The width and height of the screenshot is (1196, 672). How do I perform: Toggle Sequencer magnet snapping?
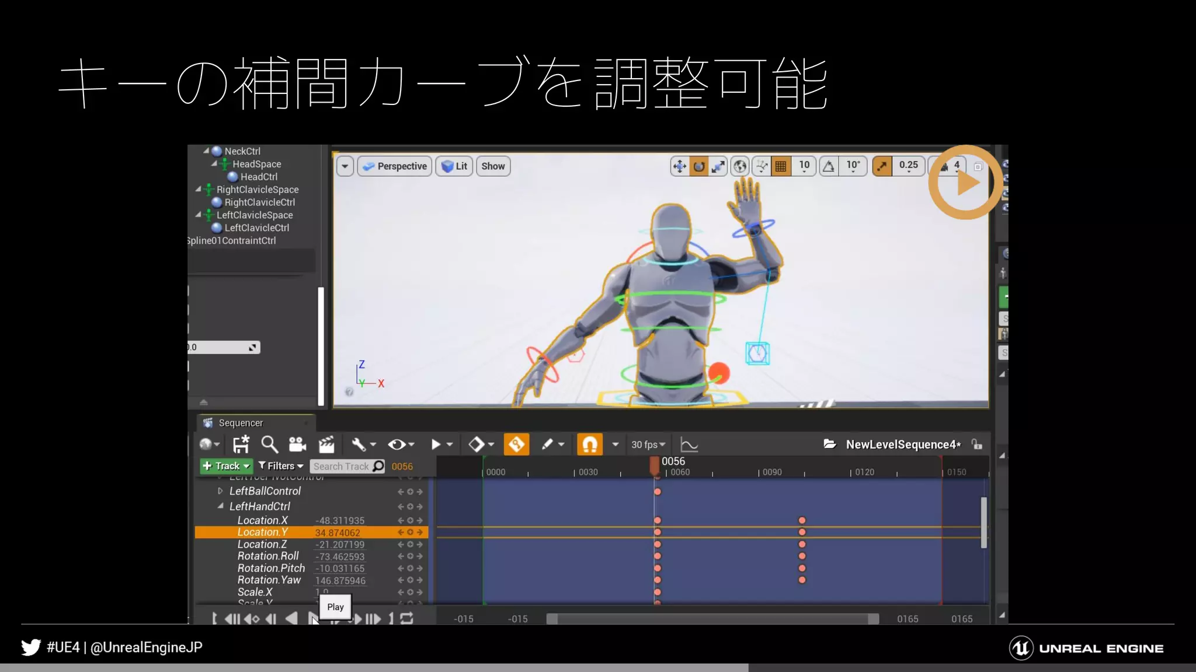(590, 444)
